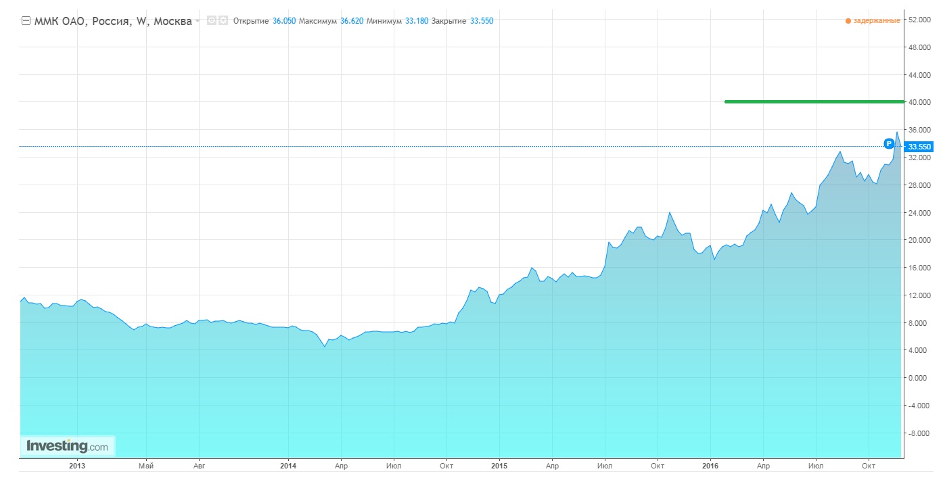This screenshot has width=943, height=484.
Task: Click the 2014 label on time axis
Action: (288, 466)
